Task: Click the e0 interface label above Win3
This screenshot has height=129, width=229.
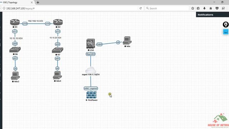Action: [15, 68]
